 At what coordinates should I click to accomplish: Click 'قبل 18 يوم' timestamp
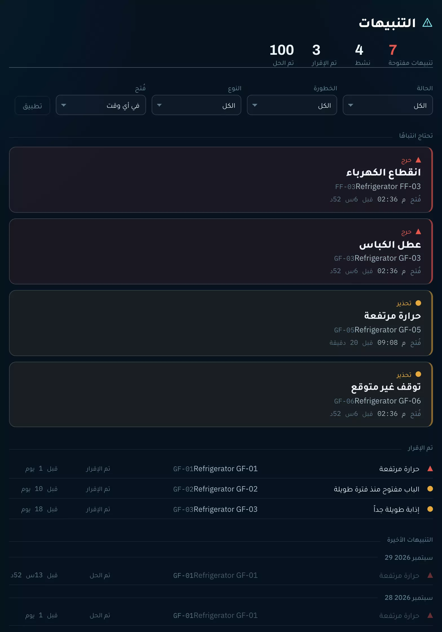point(39,509)
